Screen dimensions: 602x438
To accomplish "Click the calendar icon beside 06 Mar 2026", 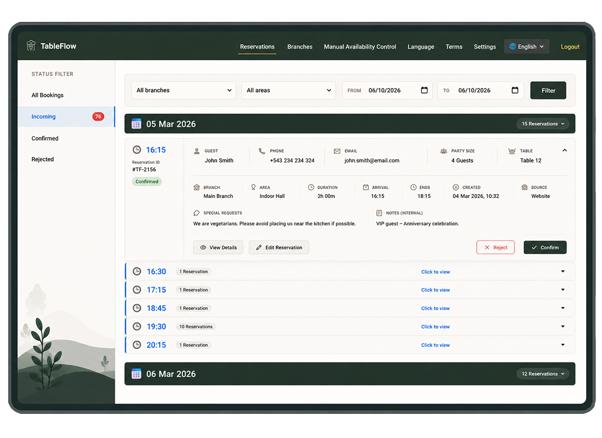I will click(136, 374).
